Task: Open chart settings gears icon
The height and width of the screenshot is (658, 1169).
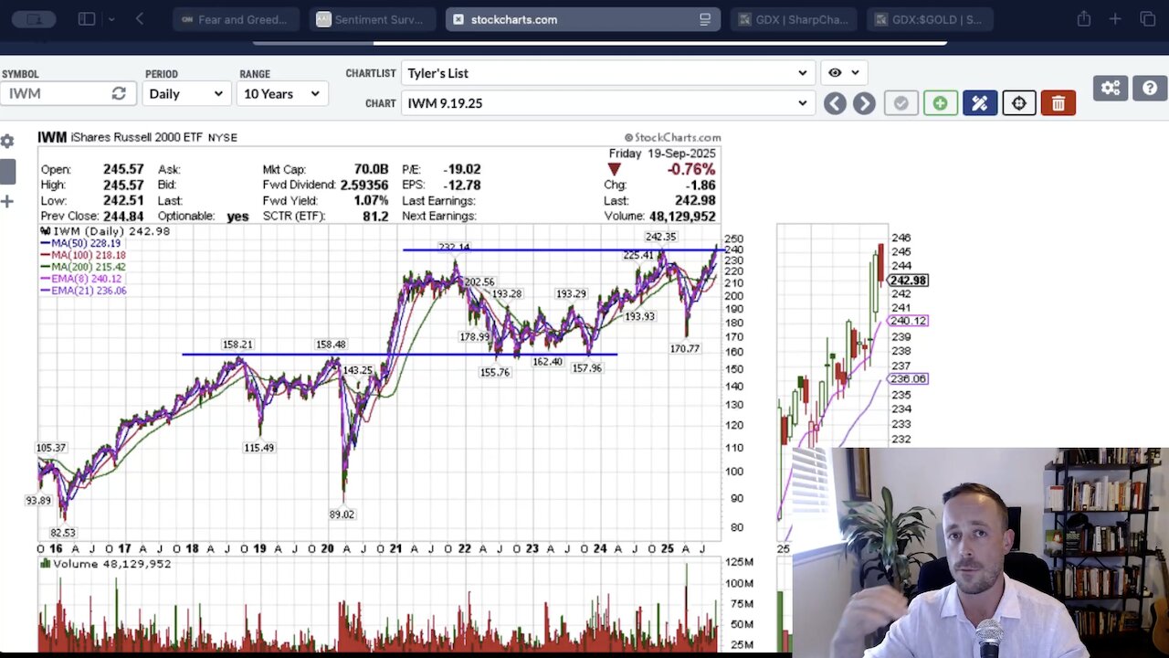Action: coord(1111,88)
